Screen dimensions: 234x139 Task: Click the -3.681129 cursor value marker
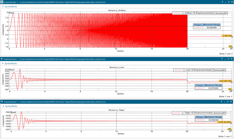(226, 36)
